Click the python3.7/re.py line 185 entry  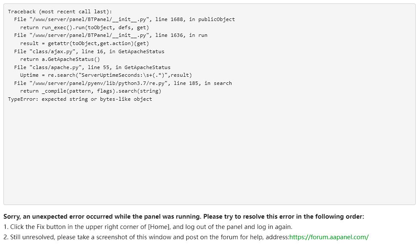tap(123, 83)
